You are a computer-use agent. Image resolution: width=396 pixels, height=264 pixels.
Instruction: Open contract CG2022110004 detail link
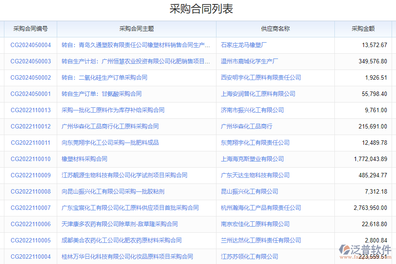[29, 257]
